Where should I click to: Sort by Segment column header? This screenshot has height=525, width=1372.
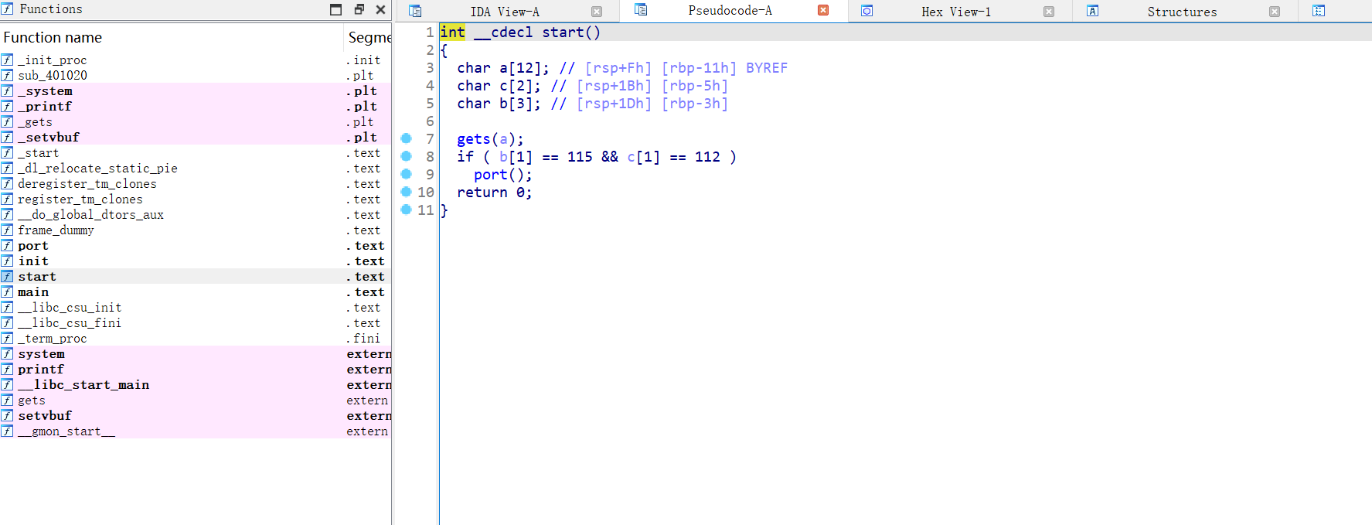pyautogui.click(x=369, y=37)
